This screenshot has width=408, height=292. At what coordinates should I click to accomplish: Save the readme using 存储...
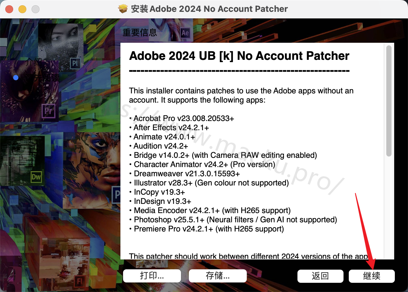coord(218,276)
